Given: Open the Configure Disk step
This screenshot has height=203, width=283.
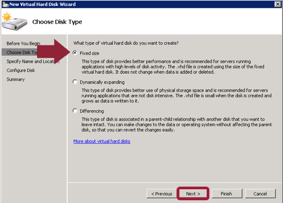Looking at the screenshot, I should pos(21,70).
